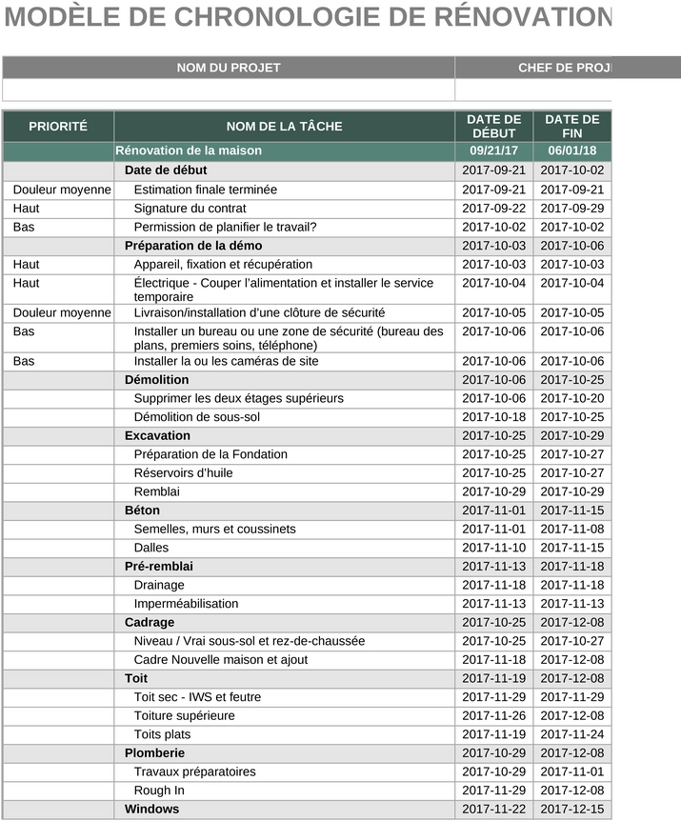Select the DATE DE FIN column header
681x821 pixels.
click(572, 126)
